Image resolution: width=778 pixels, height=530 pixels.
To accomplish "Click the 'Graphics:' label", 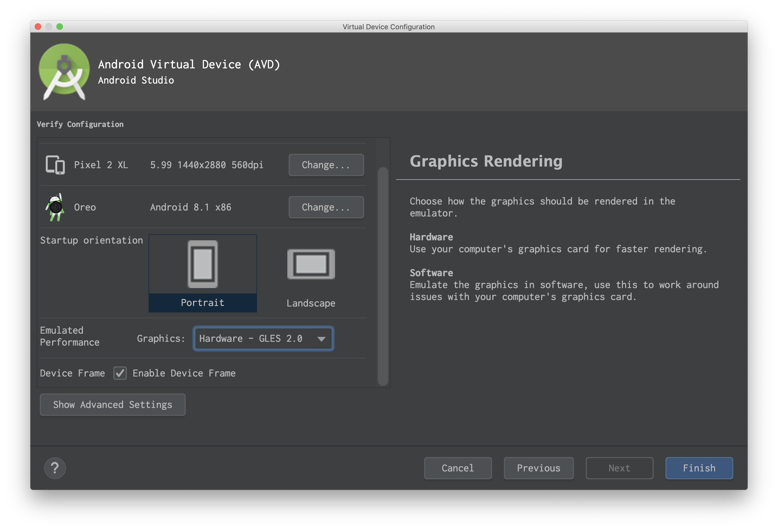I will pyautogui.click(x=161, y=338).
